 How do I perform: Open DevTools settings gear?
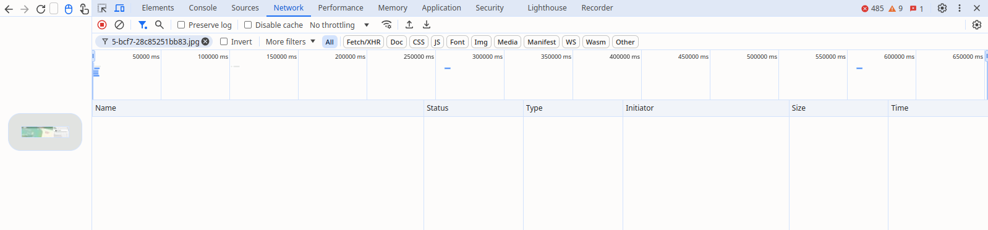(942, 8)
